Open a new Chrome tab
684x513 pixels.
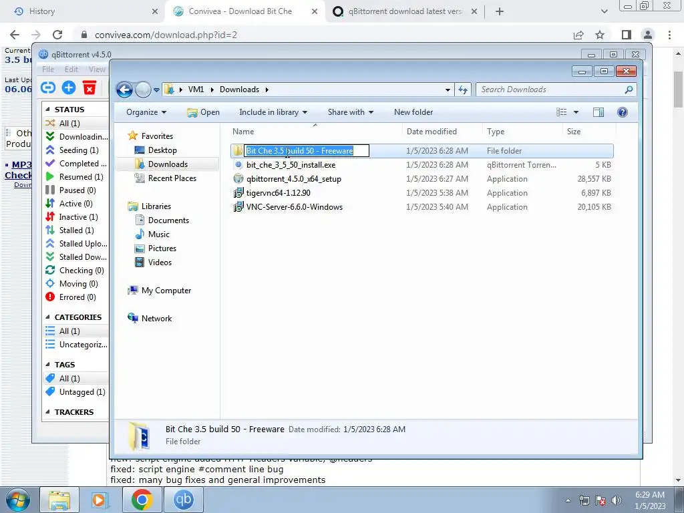pyautogui.click(x=500, y=11)
